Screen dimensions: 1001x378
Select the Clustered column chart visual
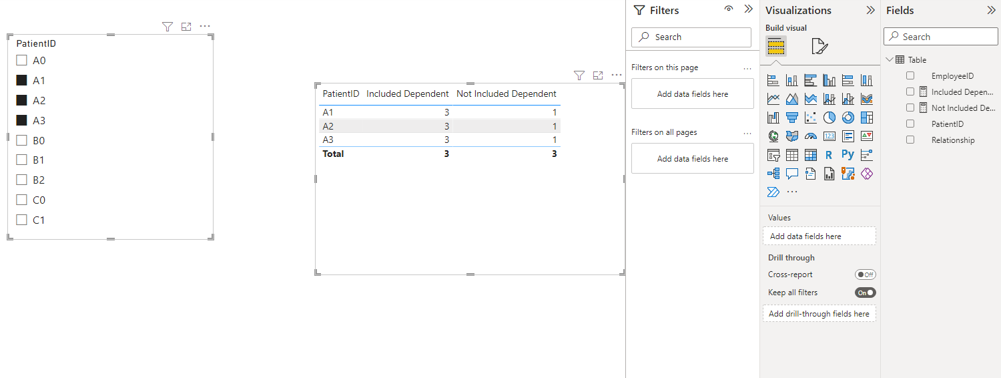click(829, 81)
